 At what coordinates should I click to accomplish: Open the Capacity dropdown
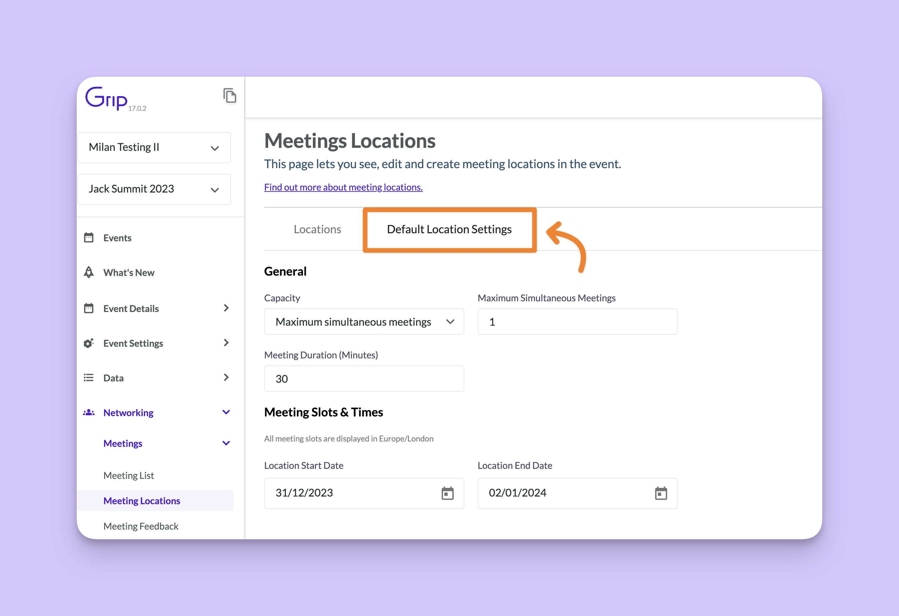coord(364,322)
